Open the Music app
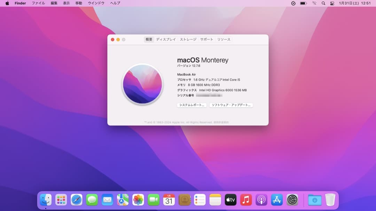This screenshot has height=211, width=376. coord(246,200)
